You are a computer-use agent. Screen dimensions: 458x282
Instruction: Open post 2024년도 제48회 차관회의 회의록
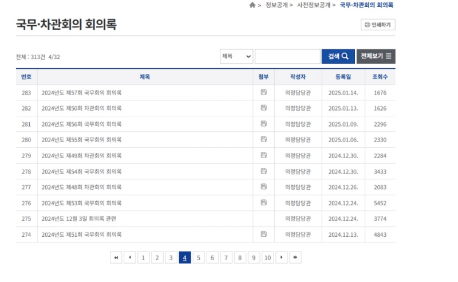tap(81, 187)
